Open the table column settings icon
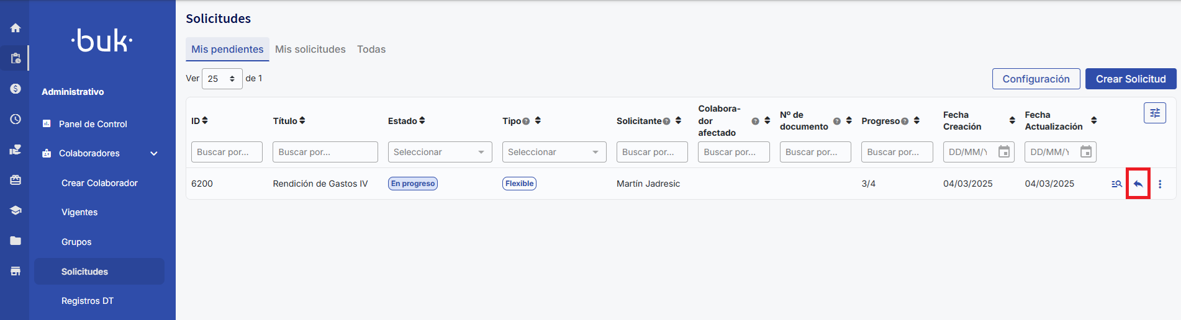Image resolution: width=1181 pixels, height=320 pixels. 1154,113
